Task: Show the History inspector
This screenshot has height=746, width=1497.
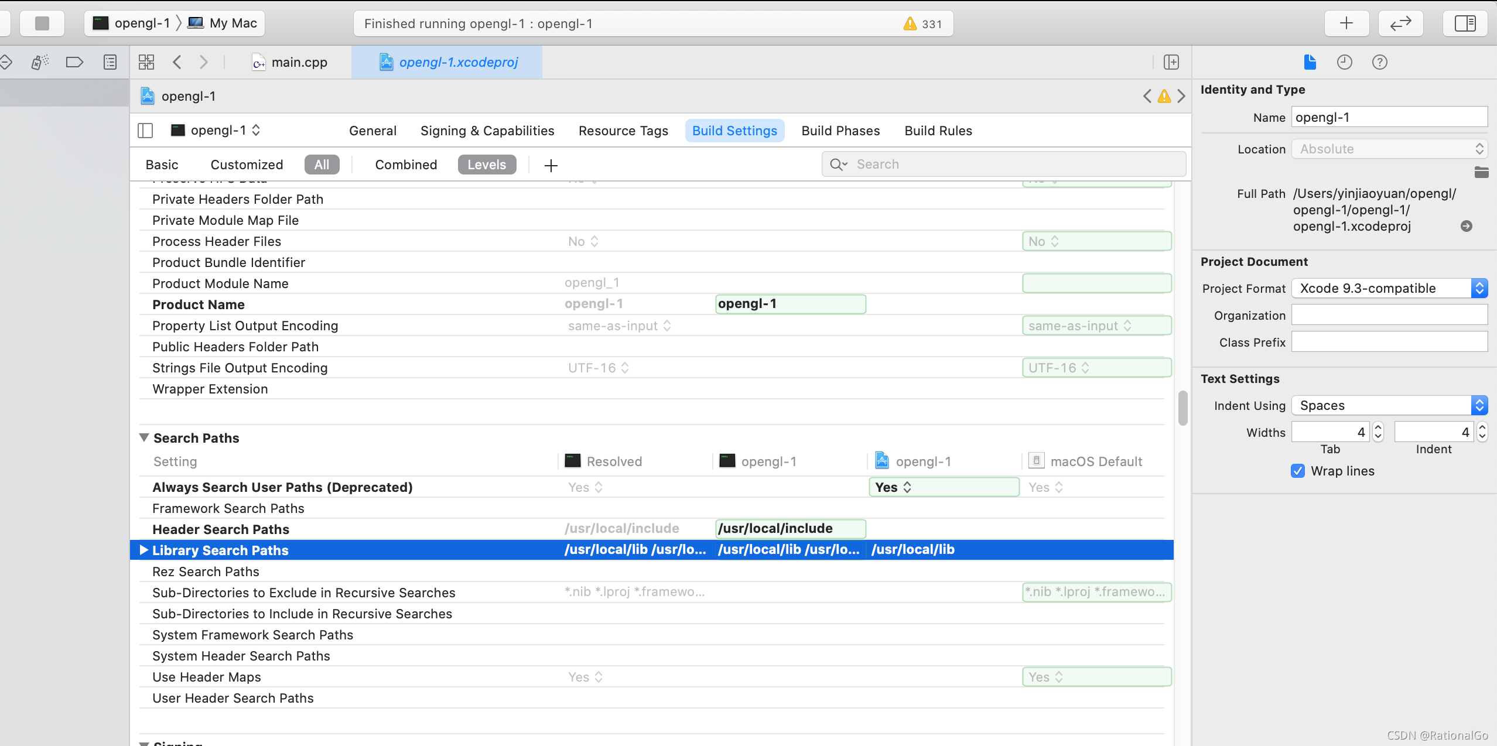Action: click(1344, 62)
